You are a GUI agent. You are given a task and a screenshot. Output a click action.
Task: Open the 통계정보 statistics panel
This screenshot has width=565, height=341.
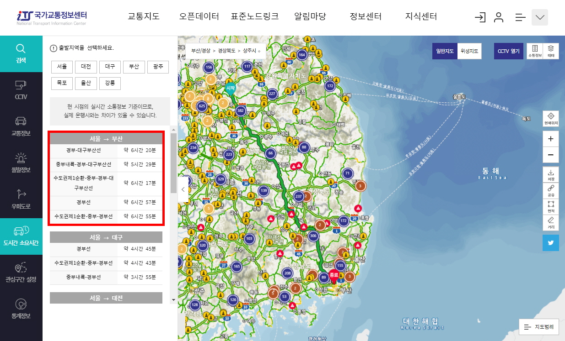[21, 310]
